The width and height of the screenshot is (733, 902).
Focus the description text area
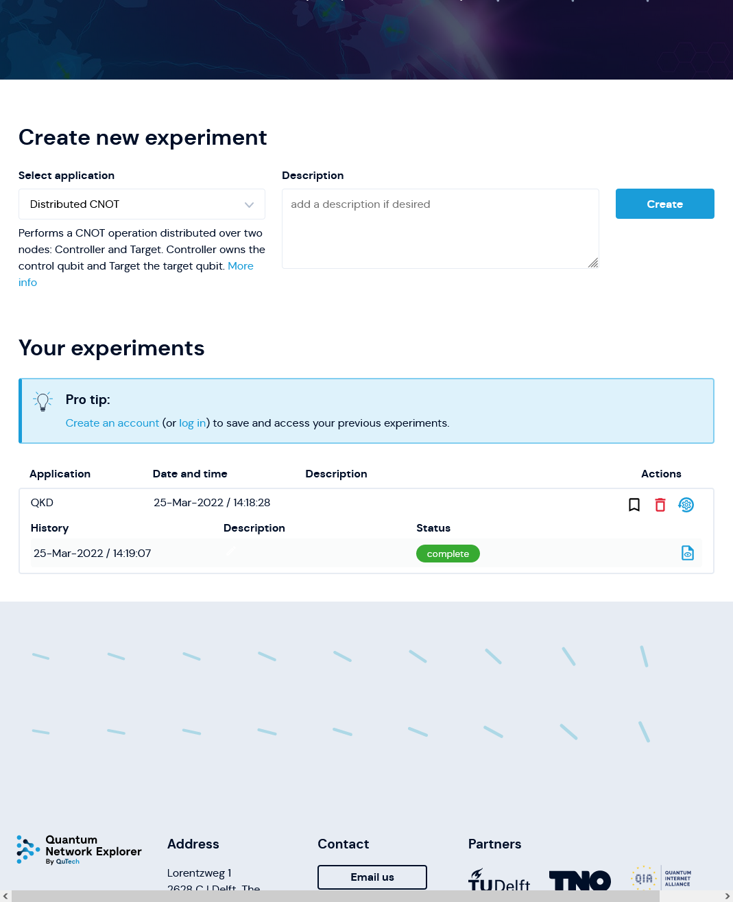click(x=440, y=228)
